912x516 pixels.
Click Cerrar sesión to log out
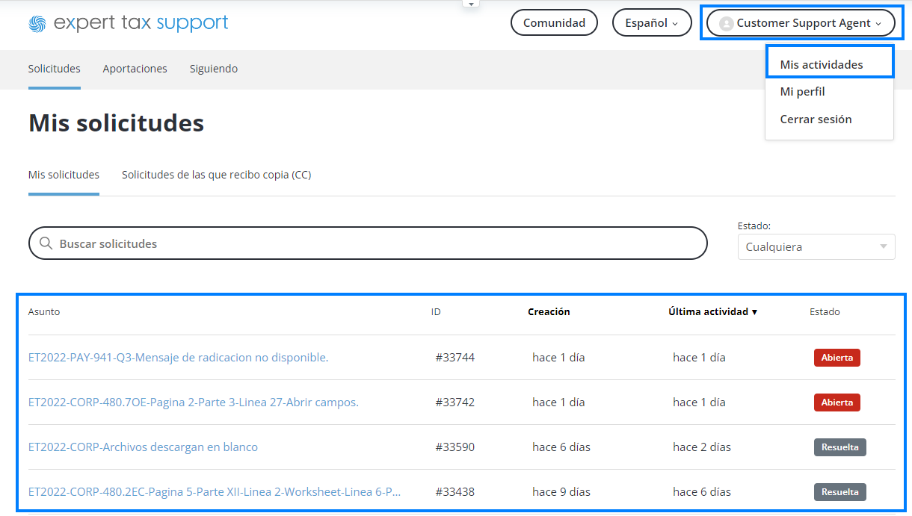pyautogui.click(x=816, y=119)
